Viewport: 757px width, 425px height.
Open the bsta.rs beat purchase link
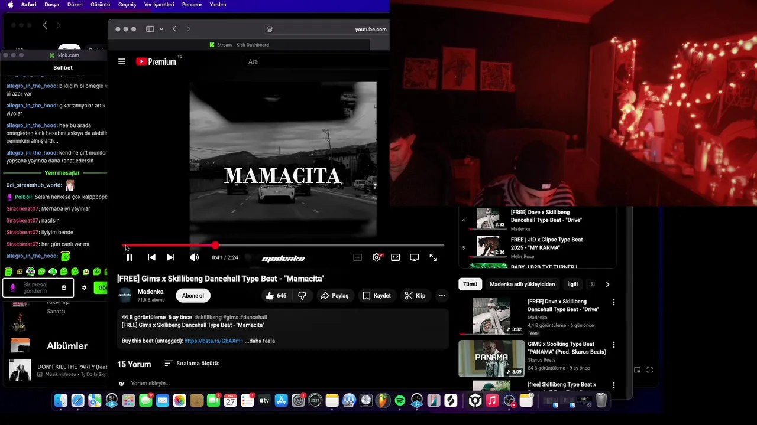click(213, 341)
